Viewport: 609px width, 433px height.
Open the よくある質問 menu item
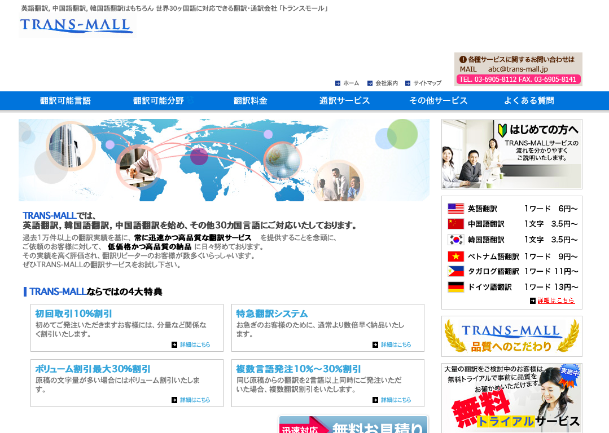[529, 101]
